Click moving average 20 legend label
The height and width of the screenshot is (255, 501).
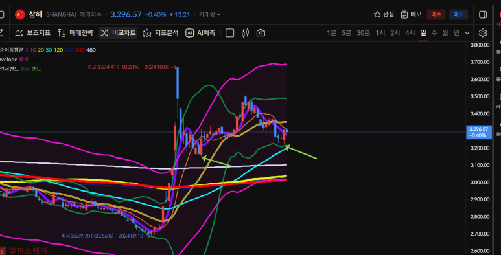pos(41,50)
